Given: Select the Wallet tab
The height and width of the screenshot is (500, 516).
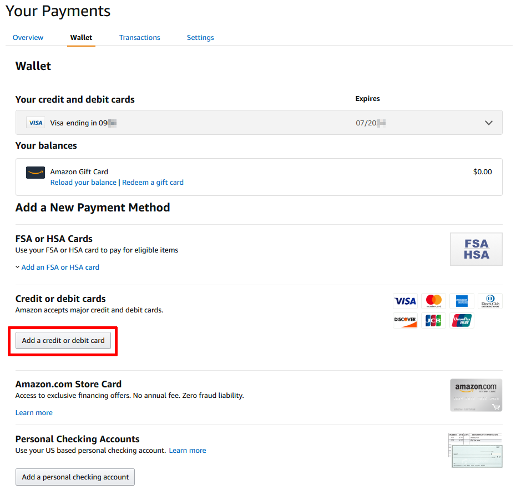Looking at the screenshot, I should click(x=81, y=38).
